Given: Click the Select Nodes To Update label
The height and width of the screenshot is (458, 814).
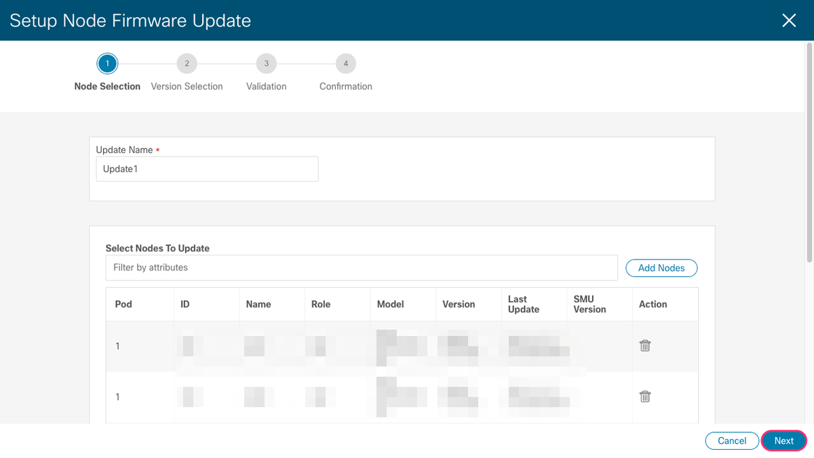Looking at the screenshot, I should click(x=157, y=249).
